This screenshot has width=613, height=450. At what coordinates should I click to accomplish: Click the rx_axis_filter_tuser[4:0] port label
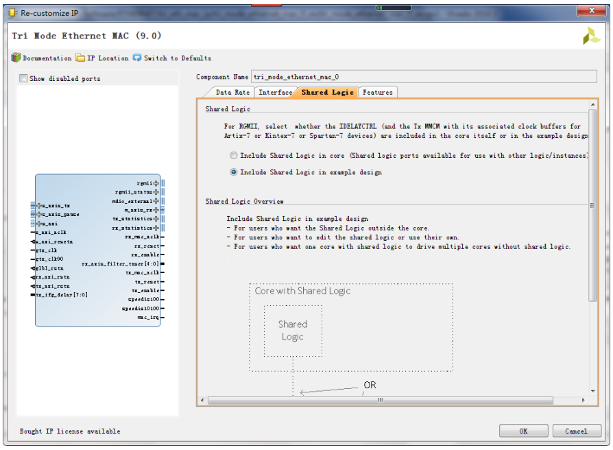[x=121, y=264]
